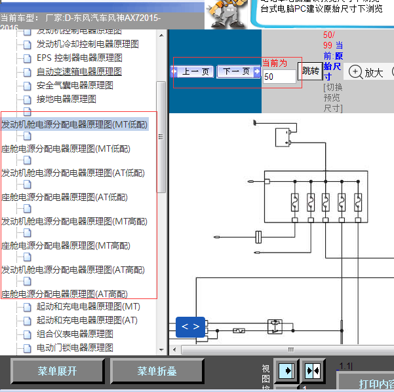The height and width of the screenshot is (392, 394).
Task: Click the 1.1 link near print area
Action: 344,366
